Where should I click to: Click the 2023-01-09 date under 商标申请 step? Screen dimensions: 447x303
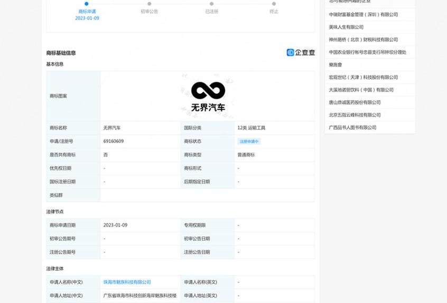87,18
